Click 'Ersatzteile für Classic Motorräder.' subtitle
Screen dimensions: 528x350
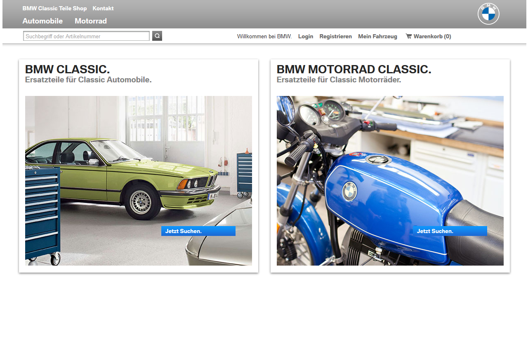point(339,80)
